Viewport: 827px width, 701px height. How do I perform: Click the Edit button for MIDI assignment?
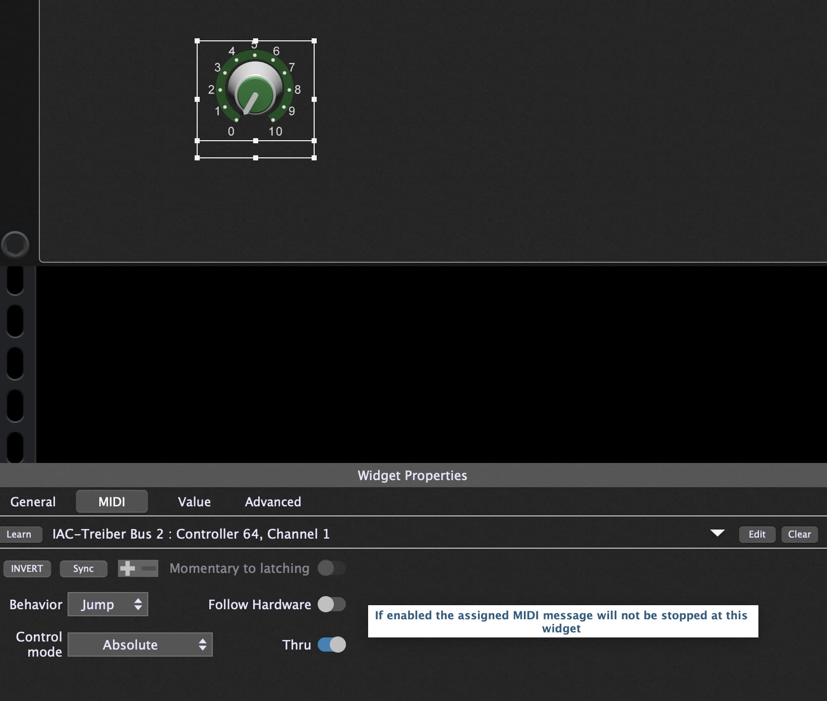point(757,534)
